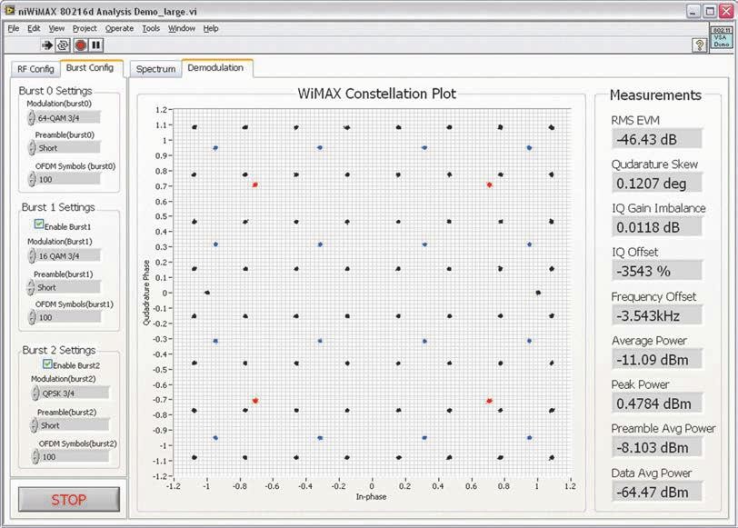Click the Preamble Avg Power value -8.103 dBm
The image size is (738, 528).
coord(657,447)
